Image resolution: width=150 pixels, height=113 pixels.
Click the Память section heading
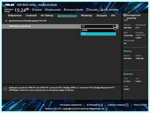pyautogui.click(x=127, y=51)
